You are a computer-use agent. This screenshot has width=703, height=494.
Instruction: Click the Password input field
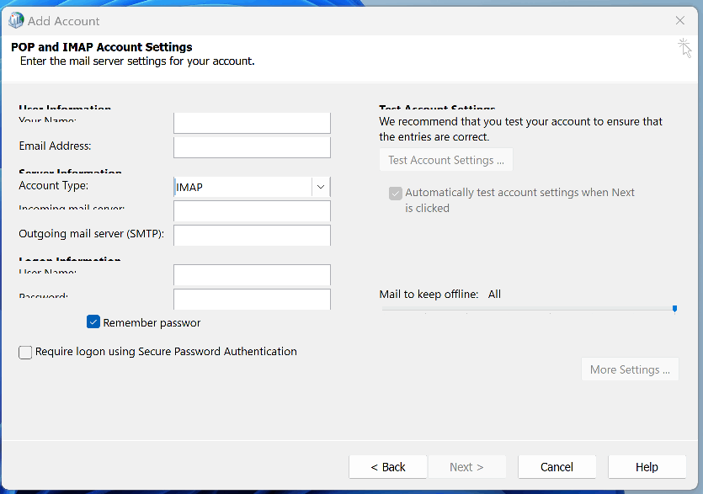coord(252,299)
